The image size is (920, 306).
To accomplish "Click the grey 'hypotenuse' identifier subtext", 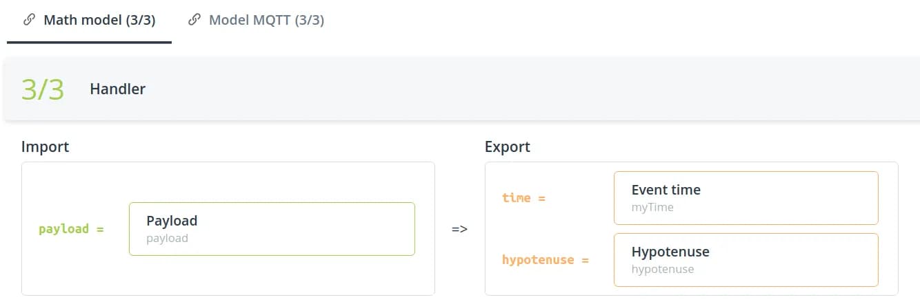I will point(663,270).
